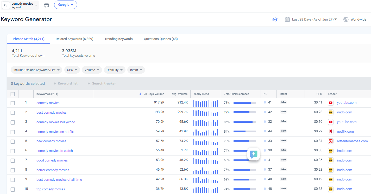Check the box for best comedy movies
This screenshot has width=371, height=194.
click(13, 113)
